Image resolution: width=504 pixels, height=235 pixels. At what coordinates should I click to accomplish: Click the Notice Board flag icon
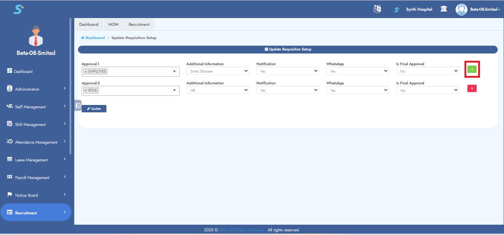click(9, 195)
